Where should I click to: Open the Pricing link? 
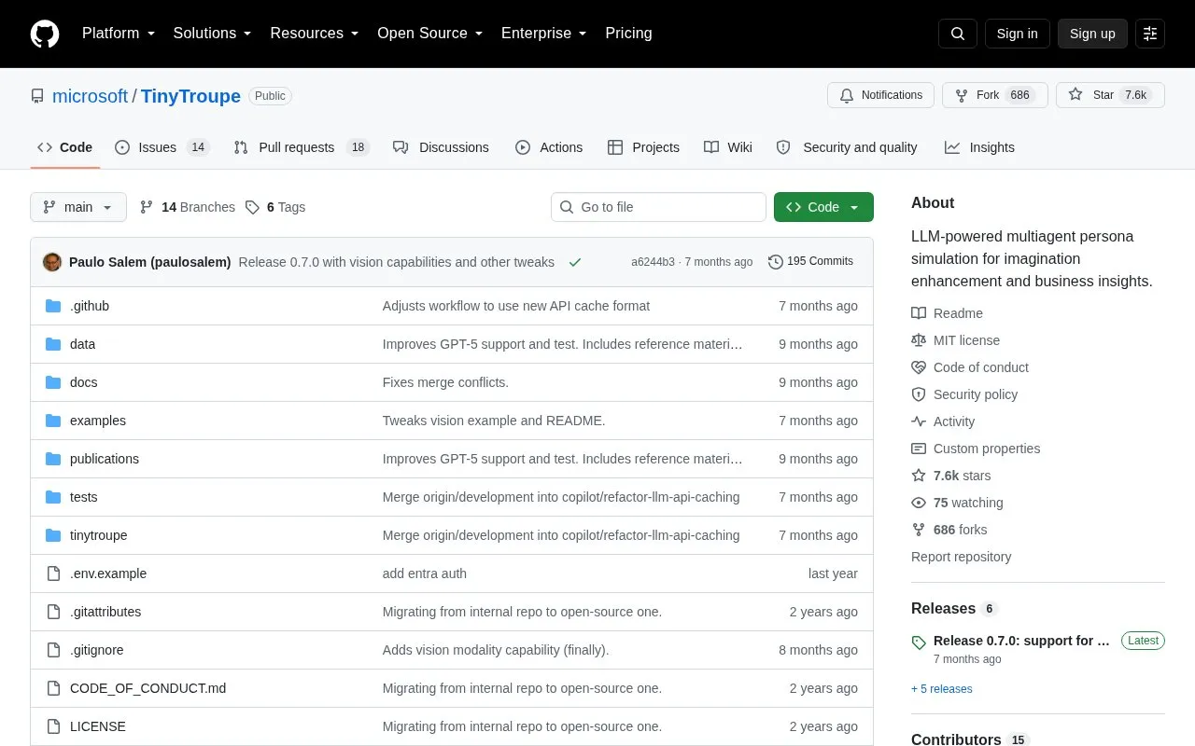628,34
